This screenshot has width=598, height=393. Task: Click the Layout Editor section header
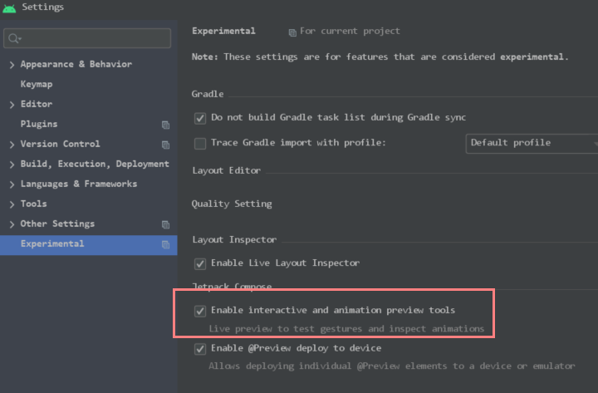pyautogui.click(x=227, y=170)
